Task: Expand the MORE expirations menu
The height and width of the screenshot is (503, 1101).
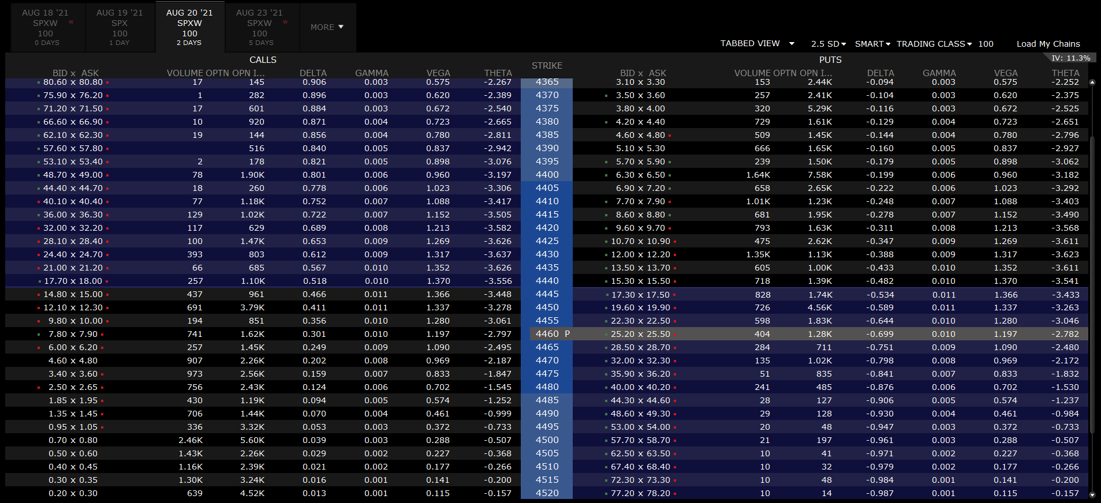Action: pyautogui.click(x=327, y=27)
